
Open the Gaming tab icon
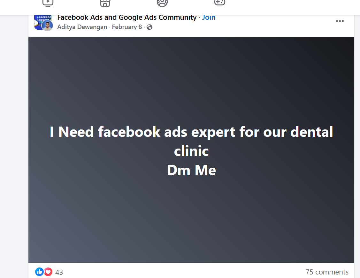(220, 3)
